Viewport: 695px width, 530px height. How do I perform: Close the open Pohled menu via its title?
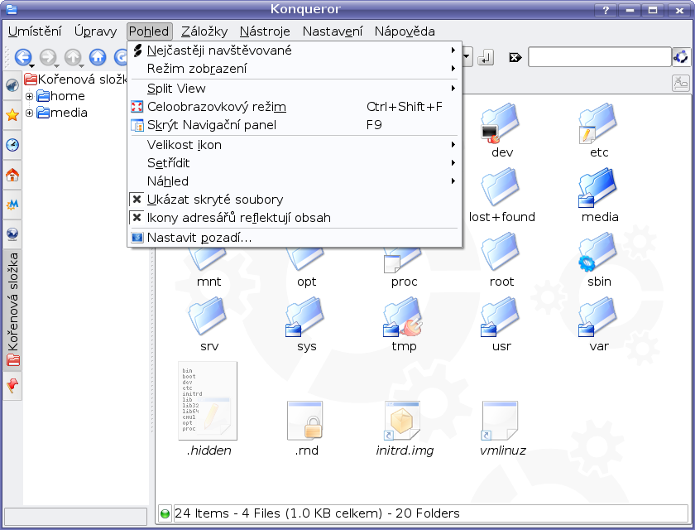[x=149, y=31]
